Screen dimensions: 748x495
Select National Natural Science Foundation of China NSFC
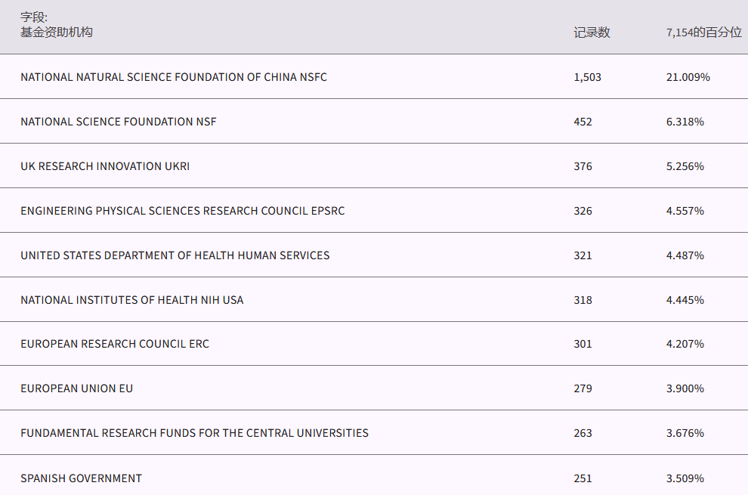174,77
